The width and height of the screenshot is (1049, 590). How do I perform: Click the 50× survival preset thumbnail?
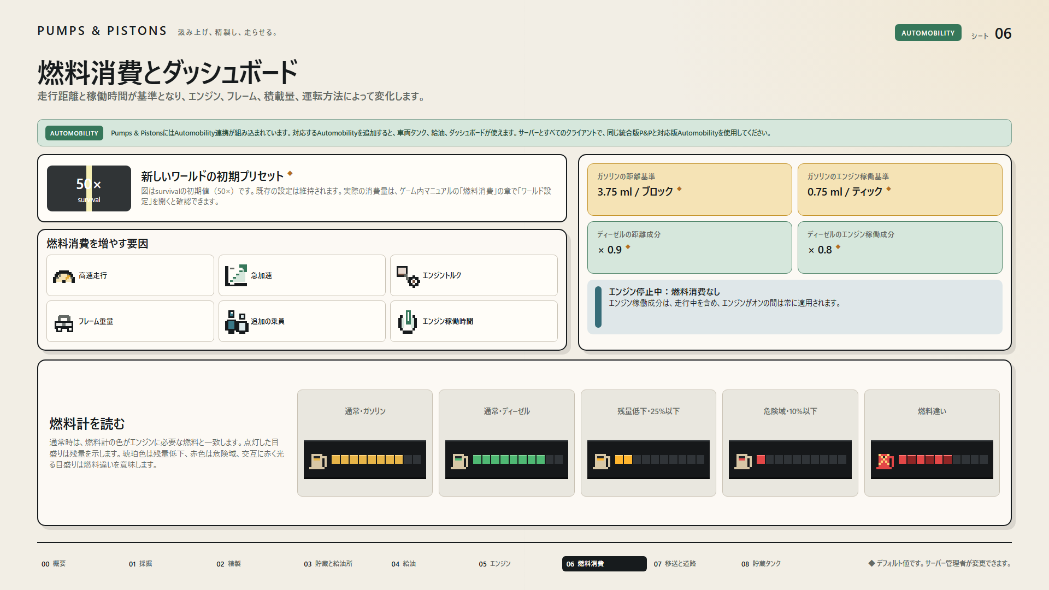(x=89, y=188)
